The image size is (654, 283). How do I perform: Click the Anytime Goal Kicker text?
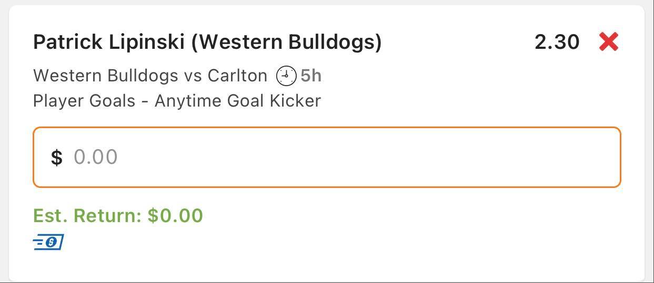click(x=237, y=101)
